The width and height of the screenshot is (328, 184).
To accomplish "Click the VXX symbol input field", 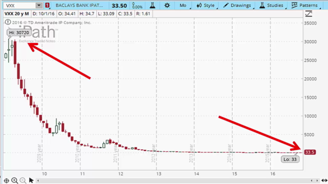I will (19, 6).
